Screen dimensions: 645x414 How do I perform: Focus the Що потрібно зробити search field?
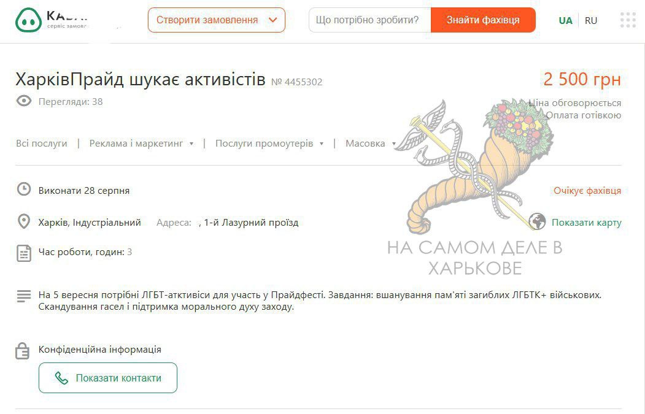370,20
